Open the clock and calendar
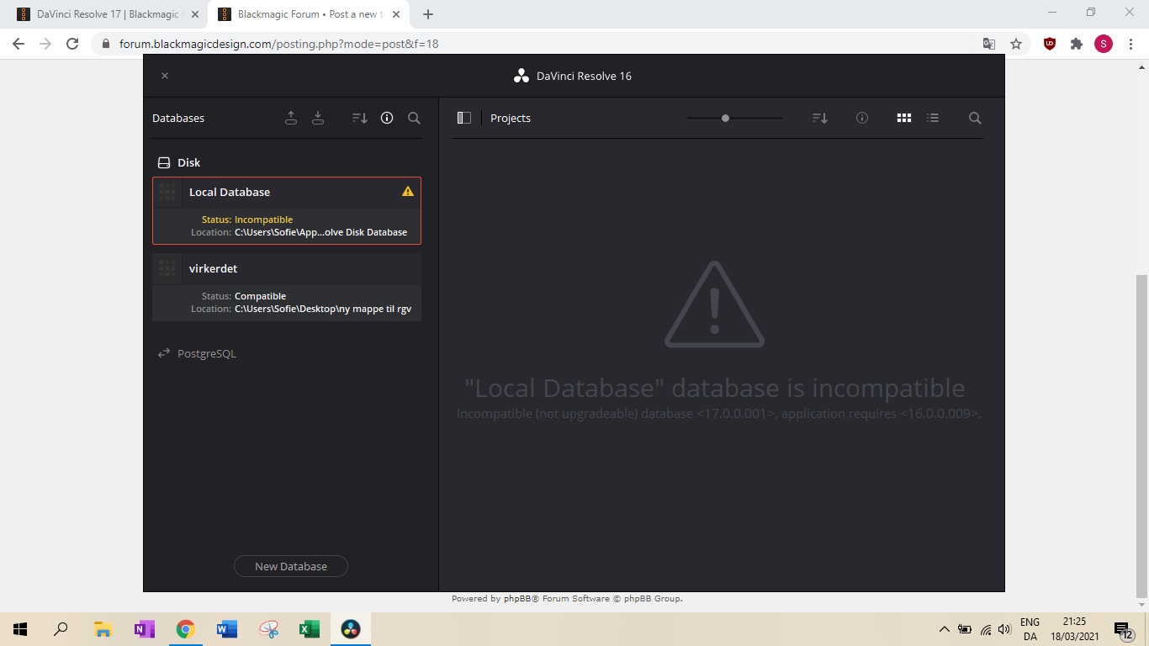This screenshot has height=646, width=1149. pyautogui.click(x=1075, y=629)
